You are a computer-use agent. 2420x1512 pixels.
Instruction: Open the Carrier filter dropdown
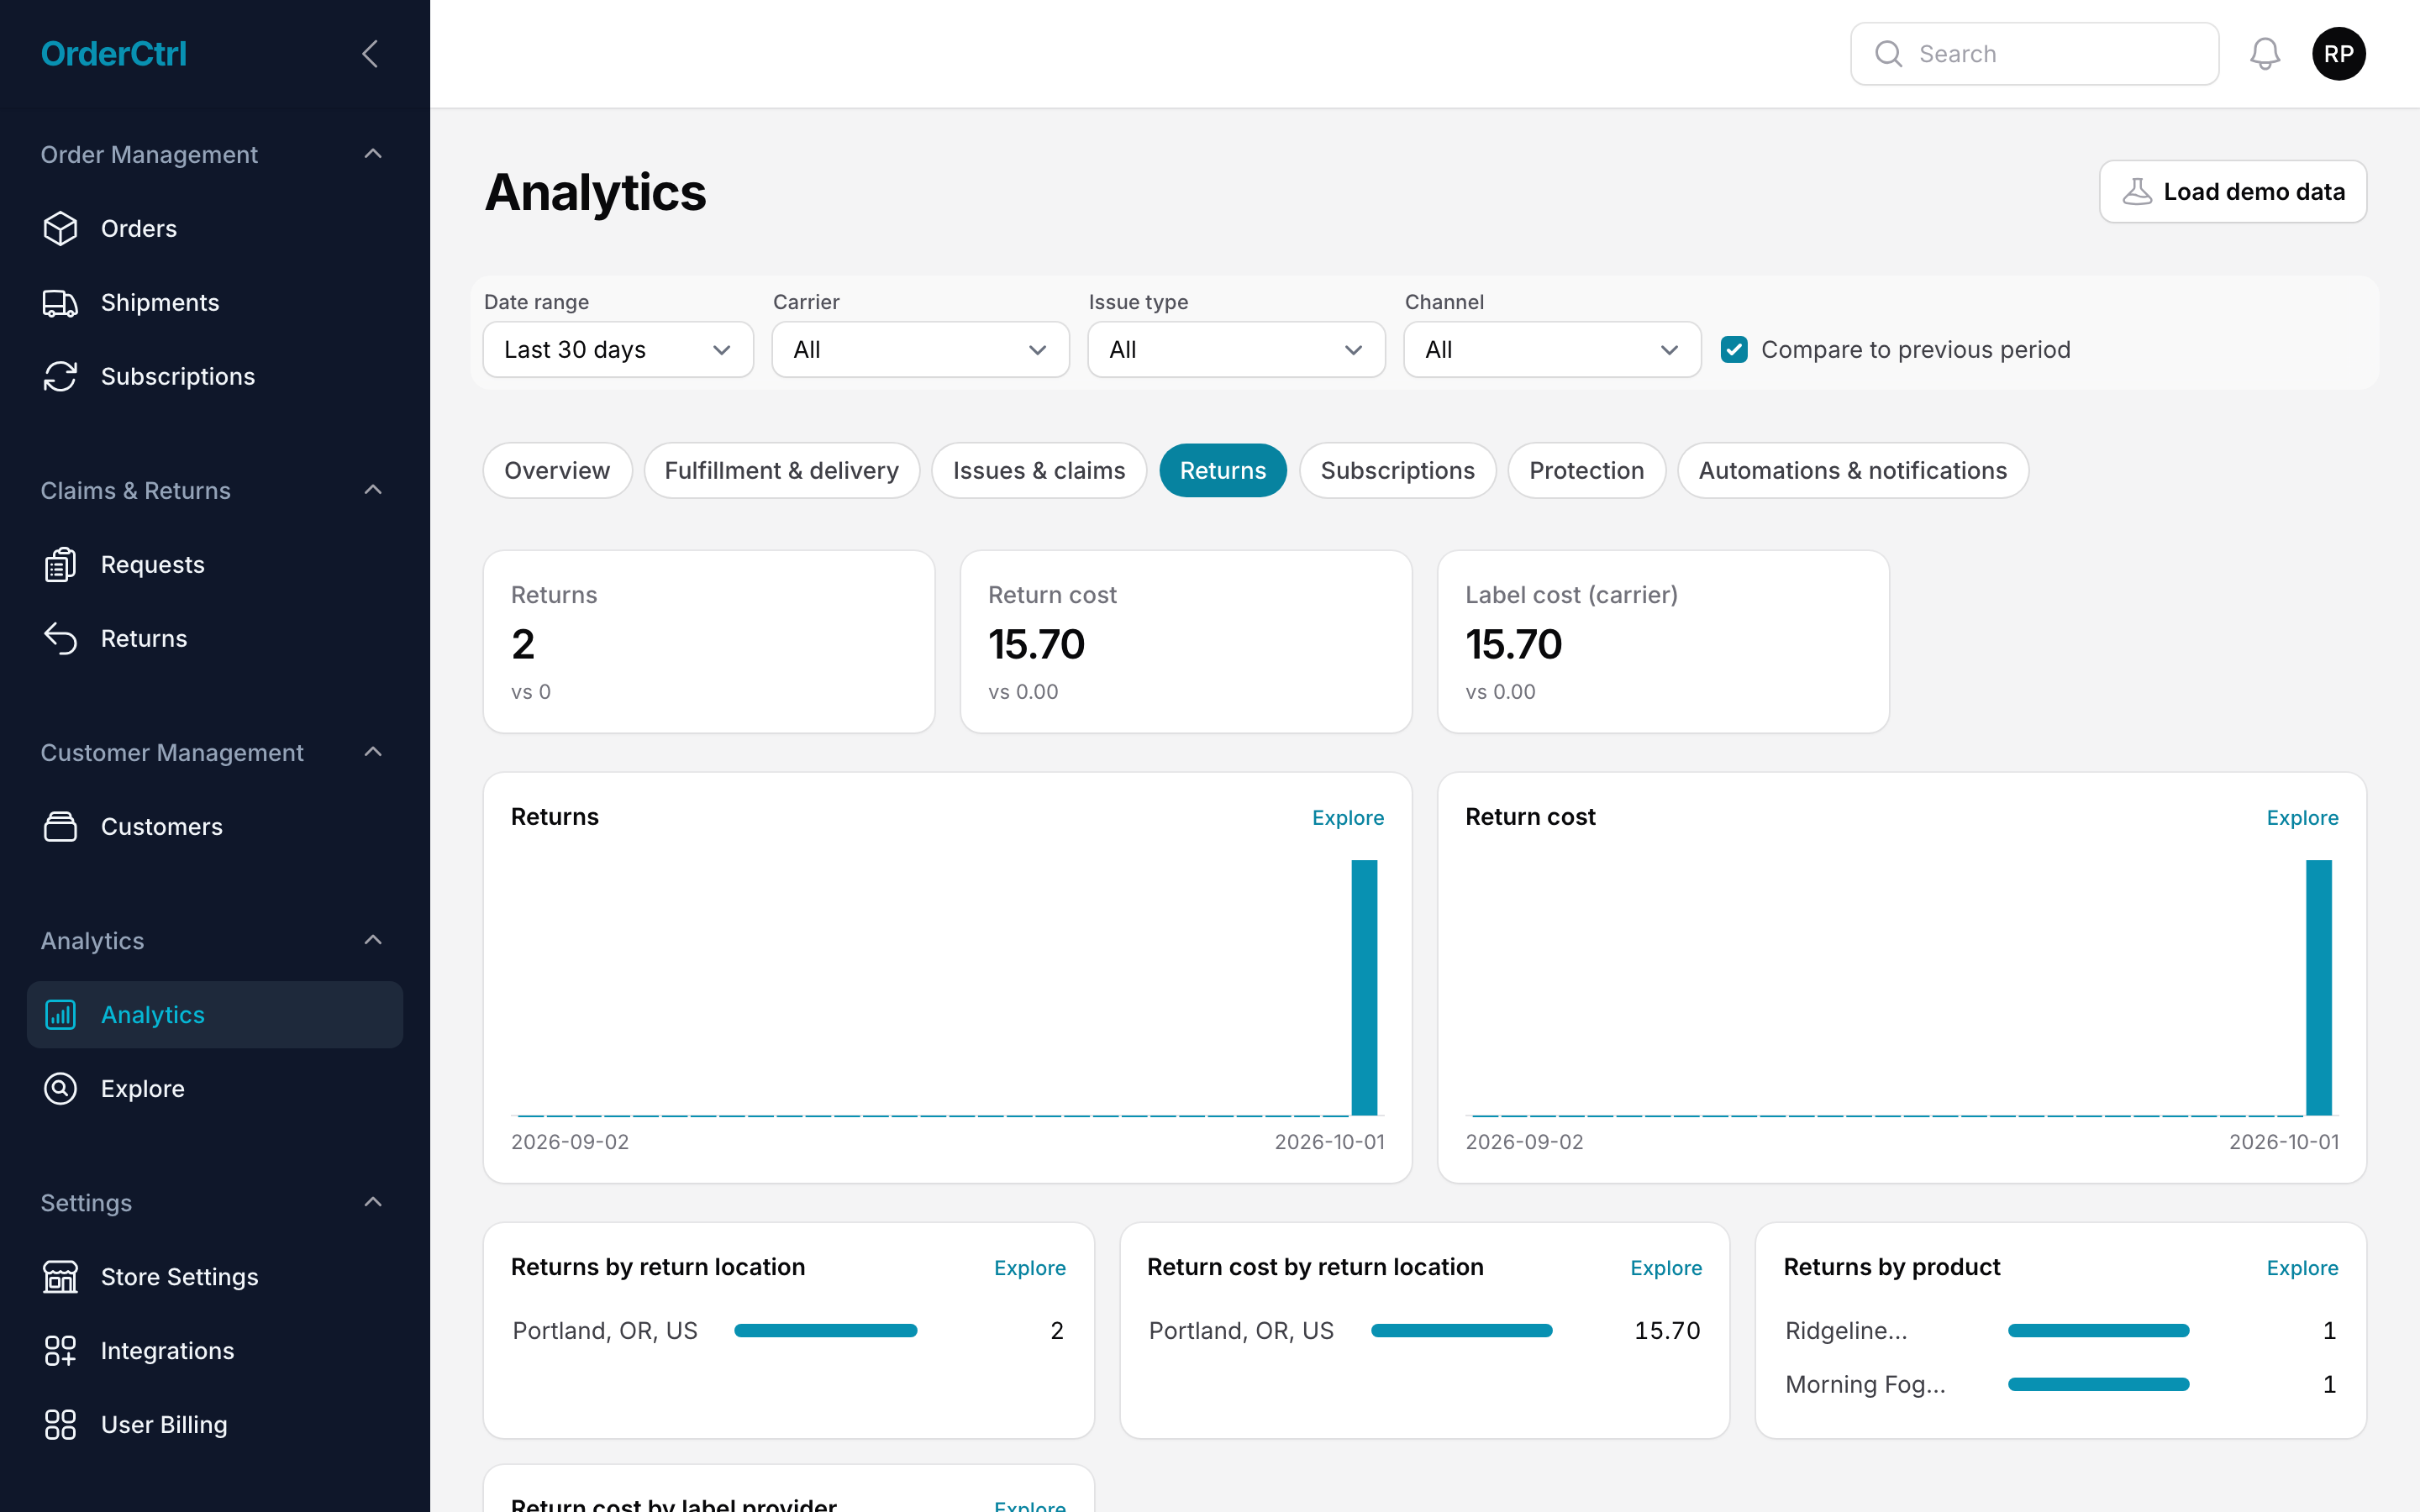[920, 350]
